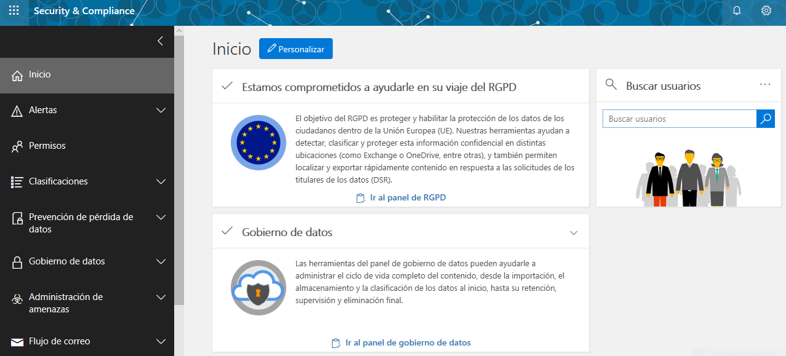Focus the Buscar usuarios input field
Image resolution: width=786 pixels, height=356 pixels.
tap(679, 119)
